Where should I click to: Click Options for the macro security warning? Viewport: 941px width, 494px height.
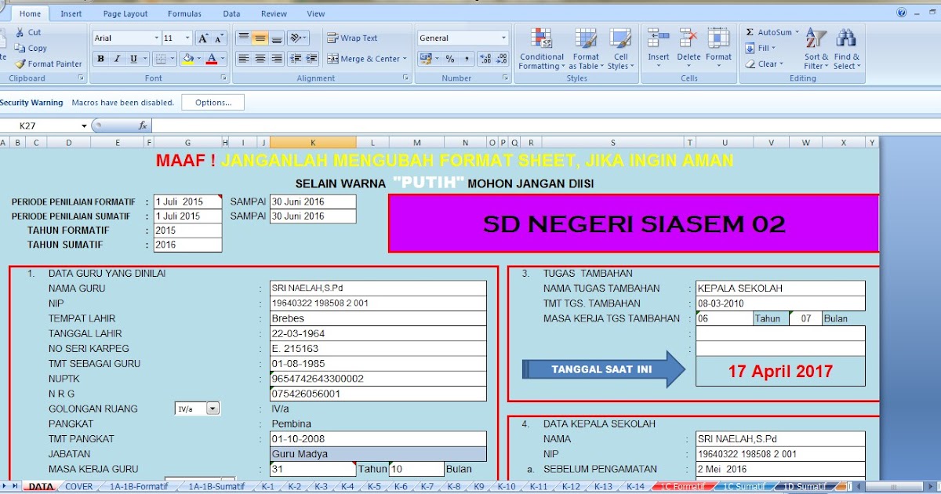coord(212,102)
